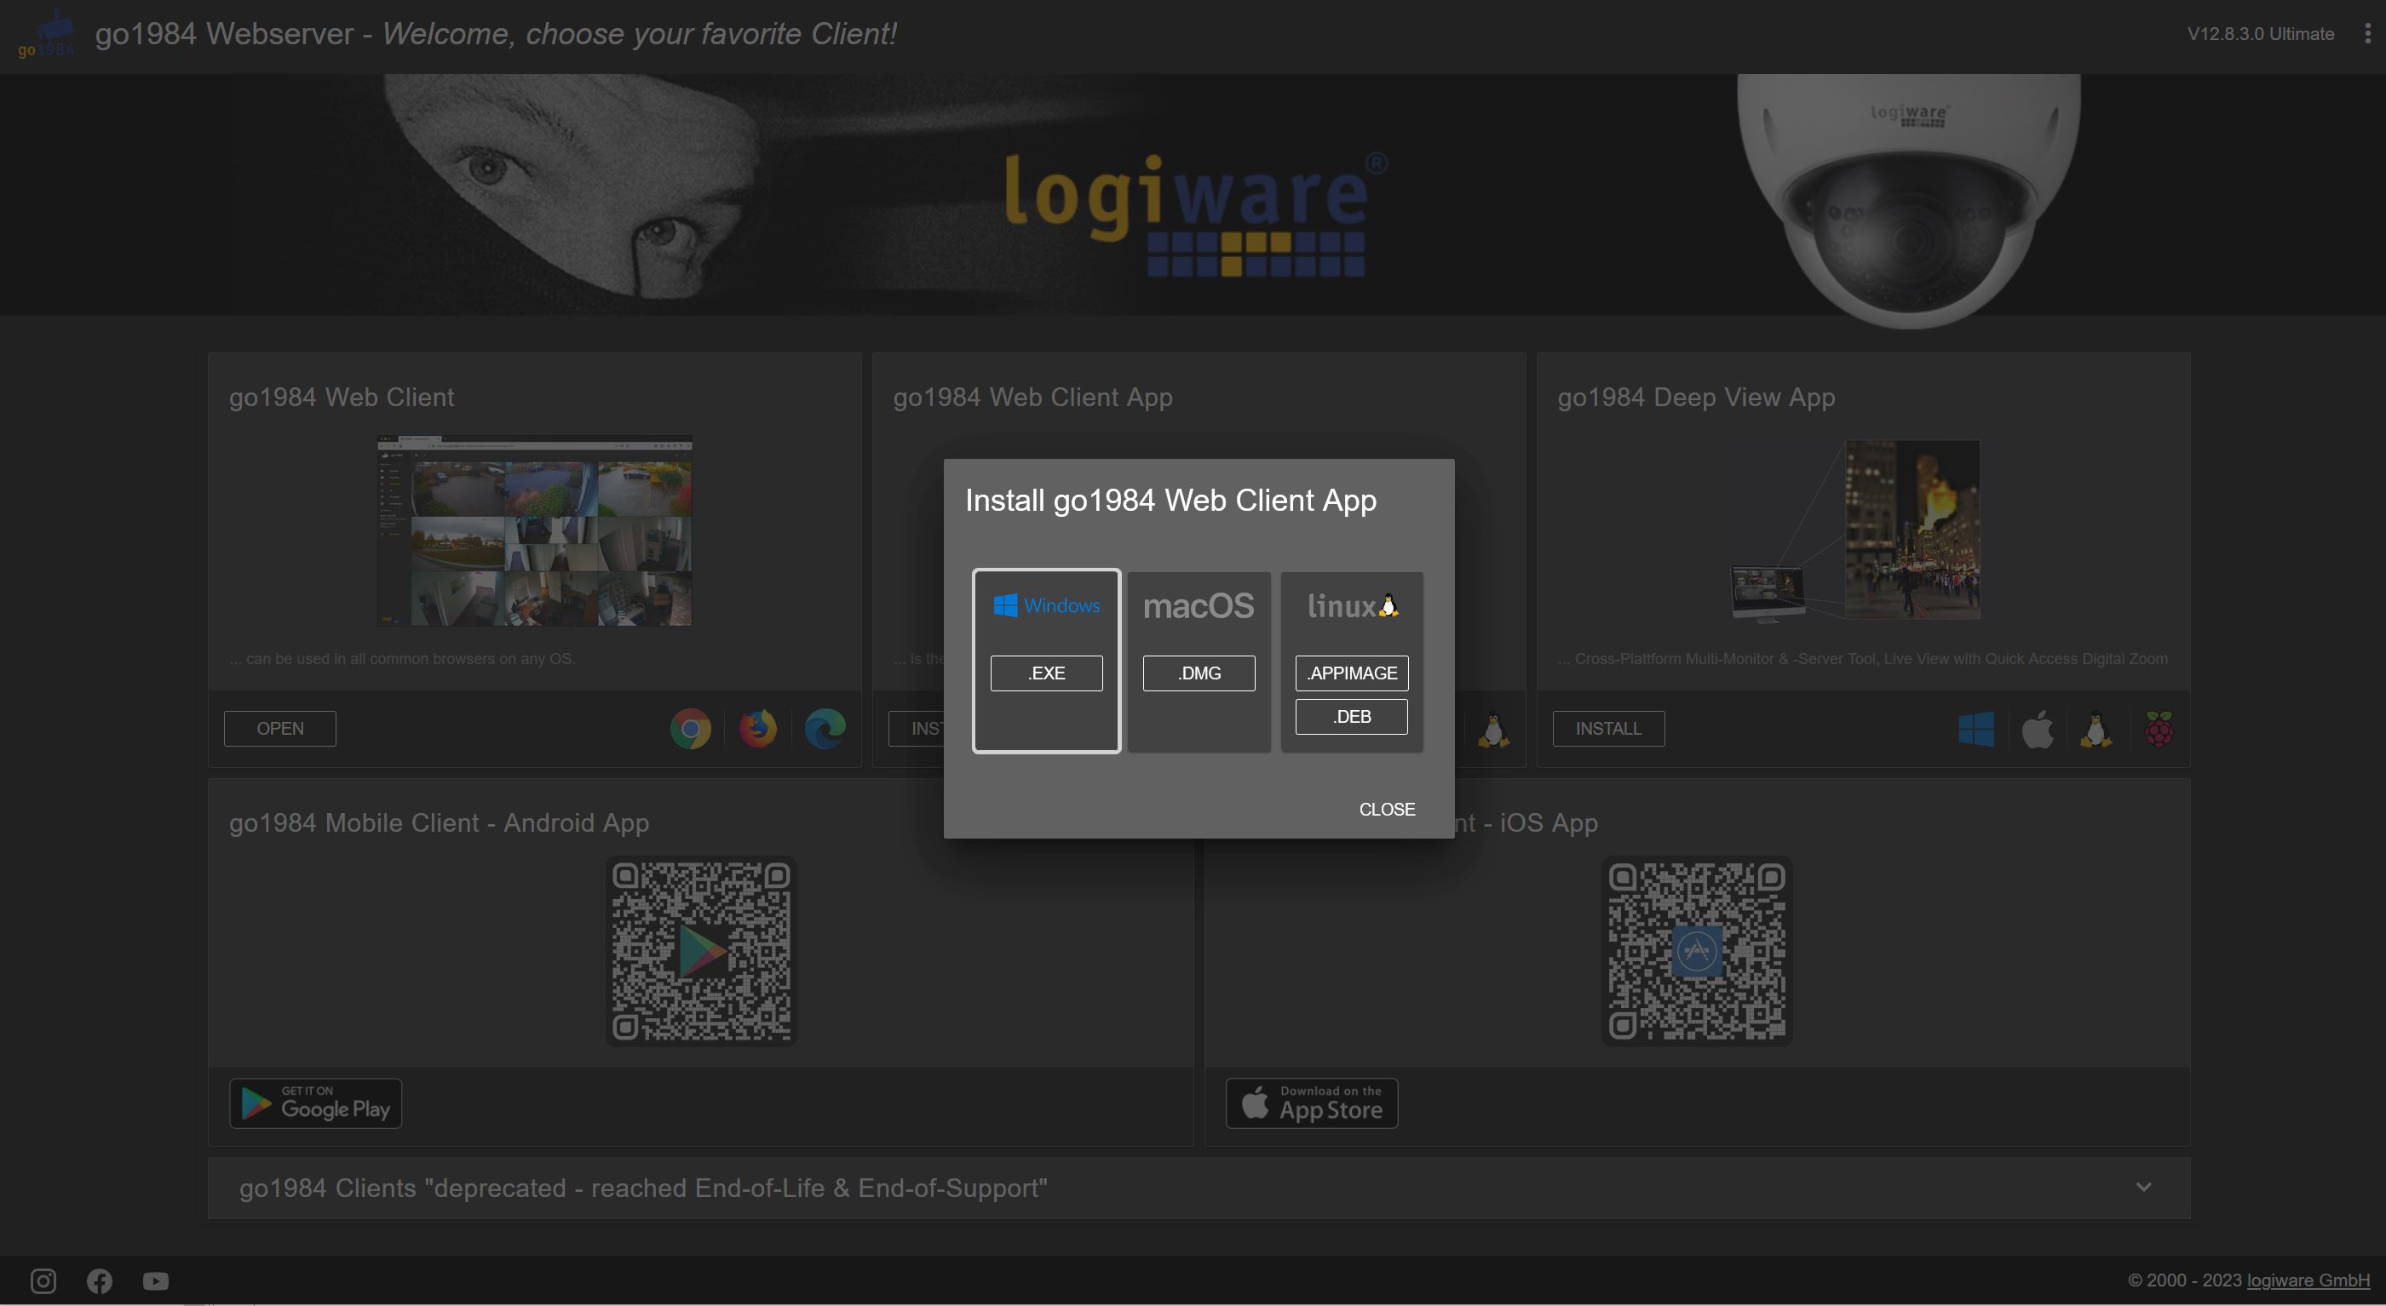2386x1306 pixels.
Task: Open the Instagram link in the footer
Action: (43, 1281)
